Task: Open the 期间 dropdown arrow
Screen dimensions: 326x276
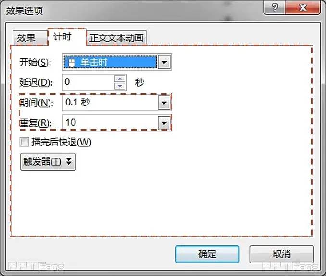Action: pyautogui.click(x=164, y=103)
